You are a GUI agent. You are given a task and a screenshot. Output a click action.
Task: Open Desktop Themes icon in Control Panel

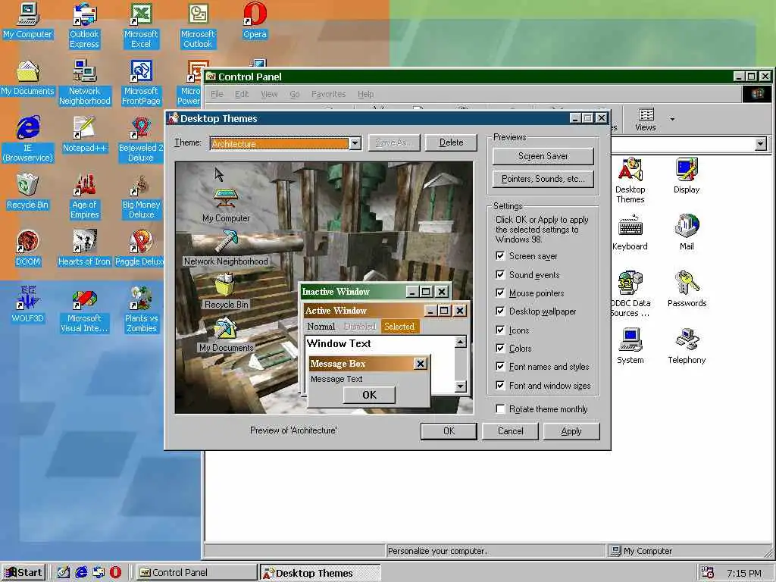point(630,180)
